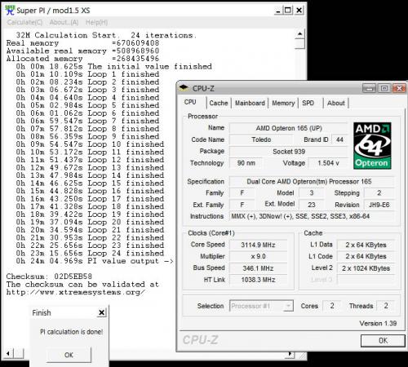Click the Core Speed value 3114.9 MHz

(x=258, y=245)
